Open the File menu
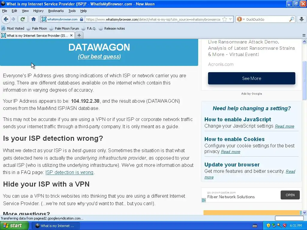The height and width of the screenshot is (230, 307). [4, 11]
